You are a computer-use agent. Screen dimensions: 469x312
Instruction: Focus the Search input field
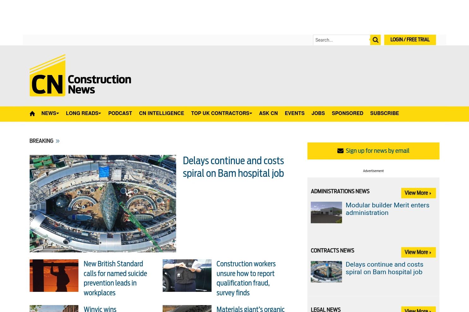(x=341, y=40)
